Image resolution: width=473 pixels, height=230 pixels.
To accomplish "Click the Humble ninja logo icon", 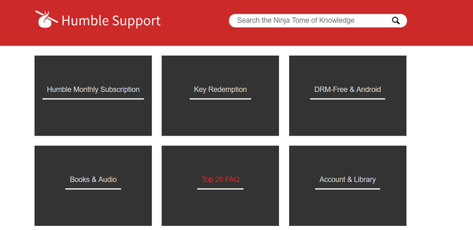I will tap(47, 19).
